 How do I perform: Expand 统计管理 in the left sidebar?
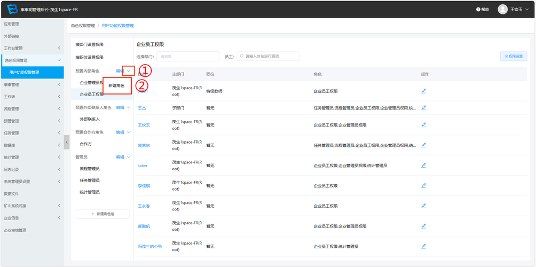(32, 157)
